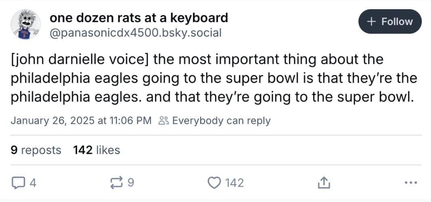
Task: Open 'one dozen rats at a keyboard' profile name
Action: (x=138, y=18)
